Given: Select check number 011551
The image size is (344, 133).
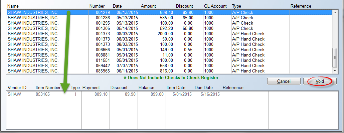Looking at the screenshot, I should tap(103, 60).
